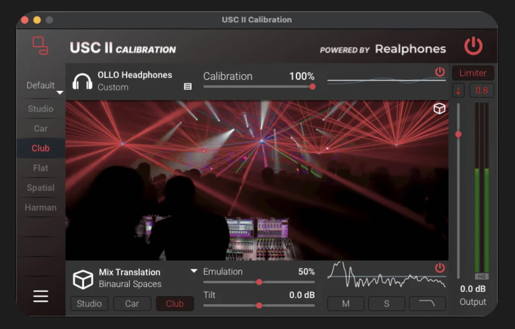The height and width of the screenshot is (329, 515).
Task: Toggle the calibration curve power button
Action: [x=440, y=72]
